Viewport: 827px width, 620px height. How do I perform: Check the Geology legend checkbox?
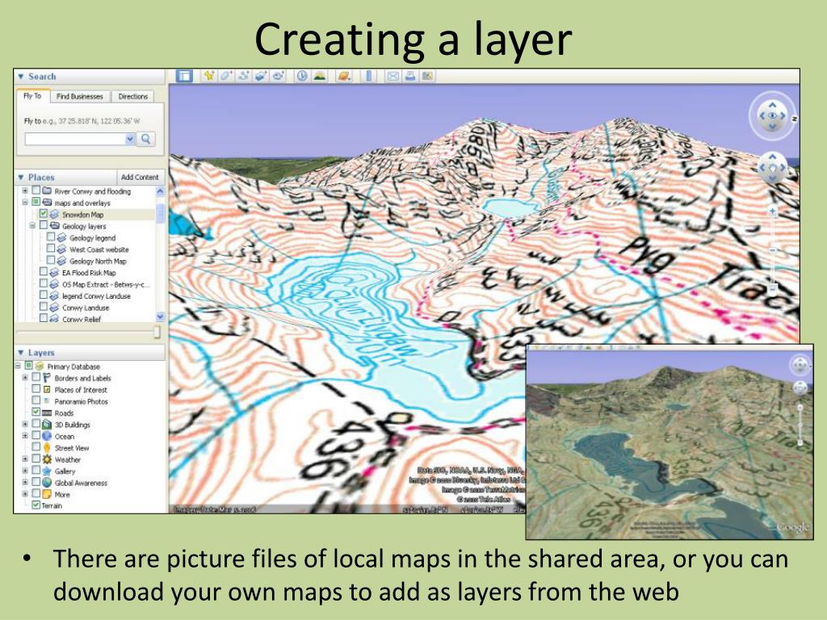(51, 237)
